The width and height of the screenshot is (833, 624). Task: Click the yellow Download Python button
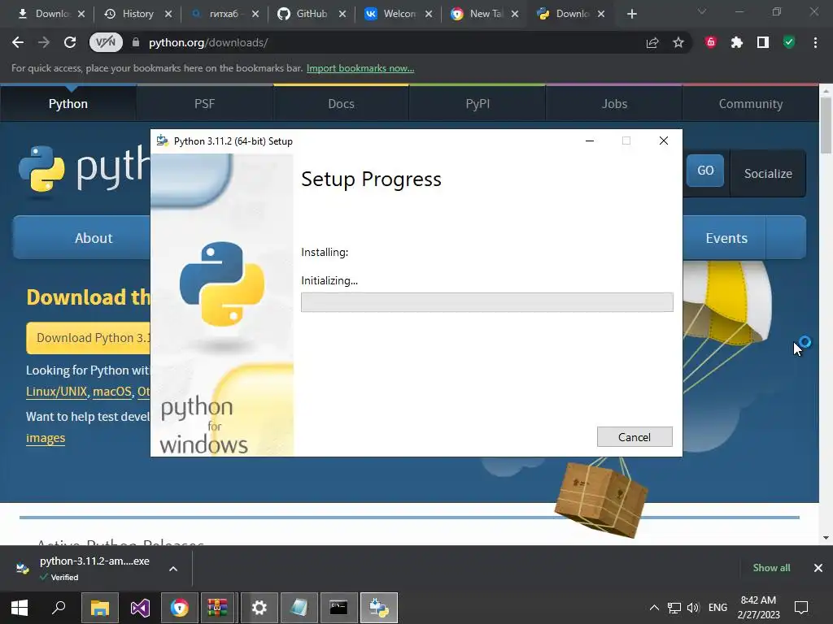click(x=88, y=338)
